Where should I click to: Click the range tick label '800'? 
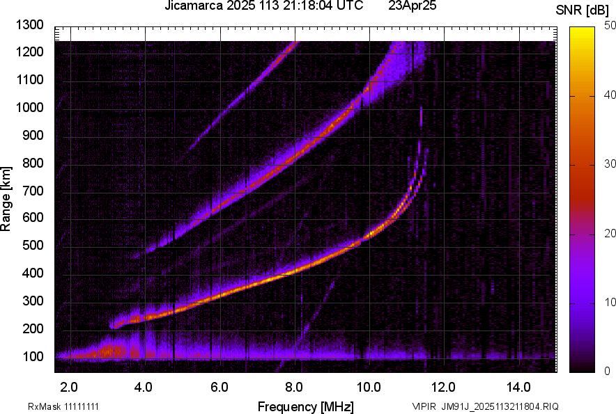click(x=33, y=163)
